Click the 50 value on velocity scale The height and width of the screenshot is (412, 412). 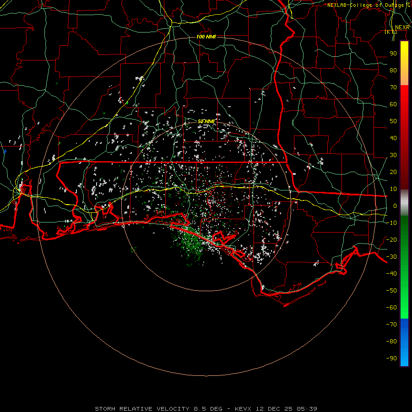click(x=393, y=121)
